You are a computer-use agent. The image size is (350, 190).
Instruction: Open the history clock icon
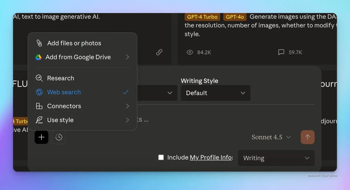click(59, 137)
